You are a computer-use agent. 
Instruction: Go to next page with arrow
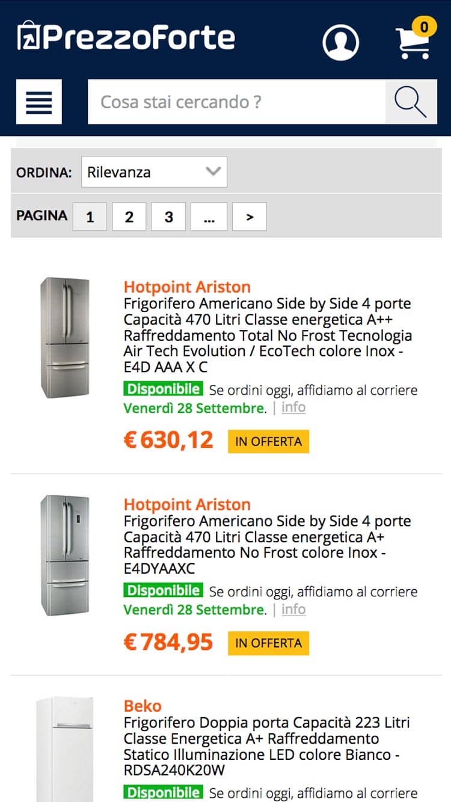[250, 216]
